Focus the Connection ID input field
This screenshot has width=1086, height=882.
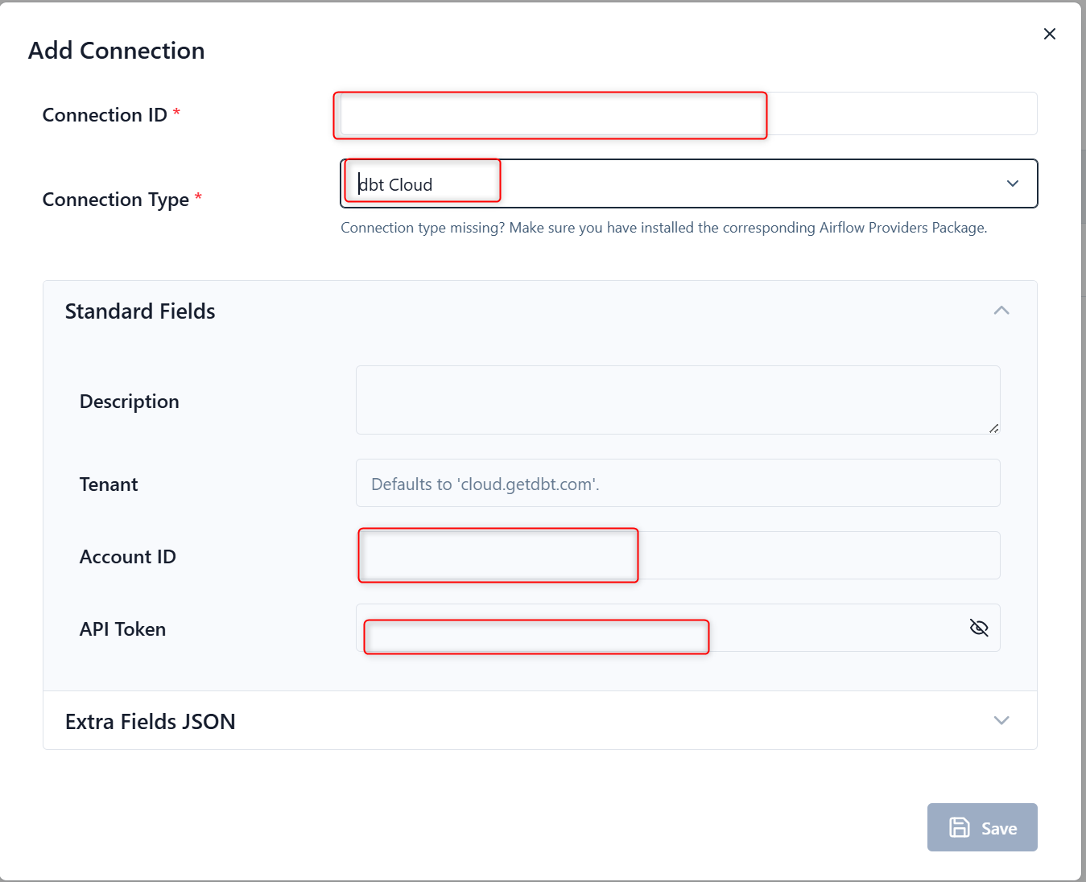[x=688, y=114]
